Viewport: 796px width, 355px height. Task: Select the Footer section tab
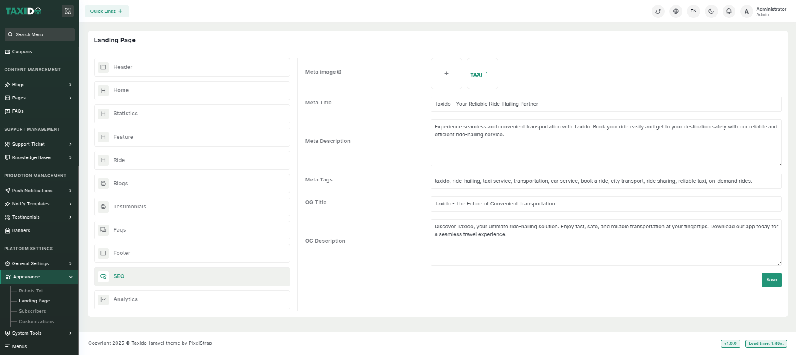[192, 253]
